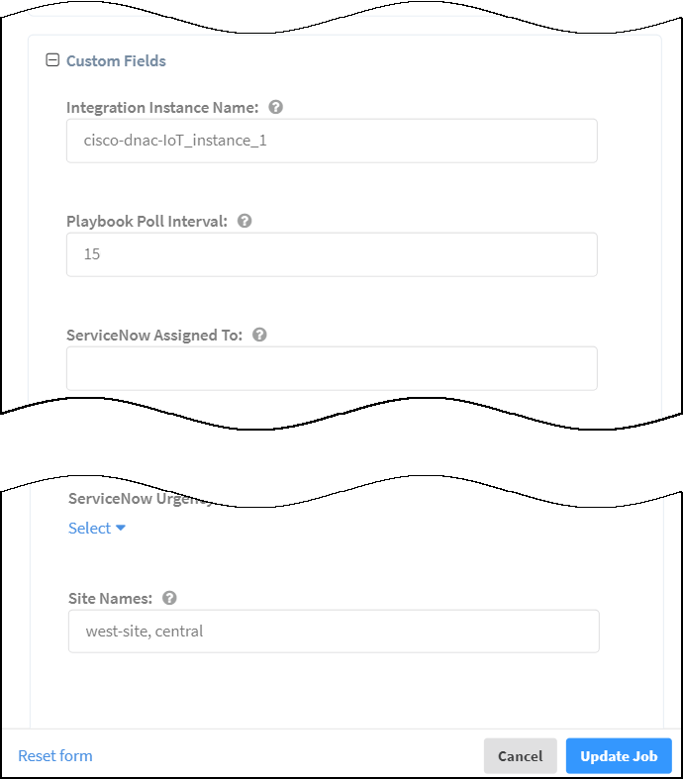
Task: Focus the Integration Instance Name text field
Action: point(332,141)
